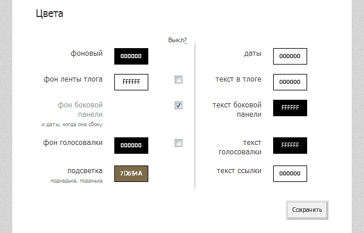
Task: Open the фон голосовалки 000000 color swatch
Action: pyautogui.click(x=131, y=146)
